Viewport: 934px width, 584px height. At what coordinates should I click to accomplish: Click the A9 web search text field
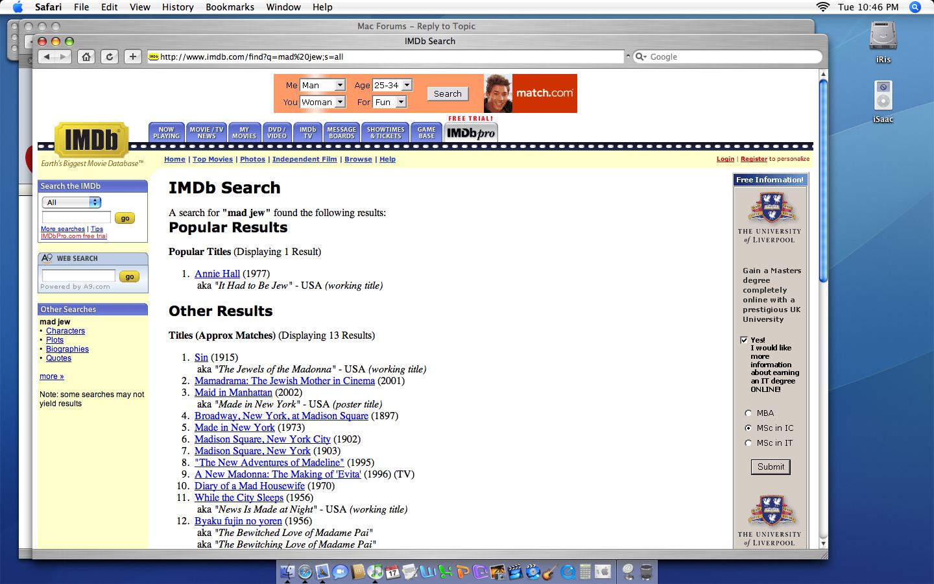[x=78, y=276]
